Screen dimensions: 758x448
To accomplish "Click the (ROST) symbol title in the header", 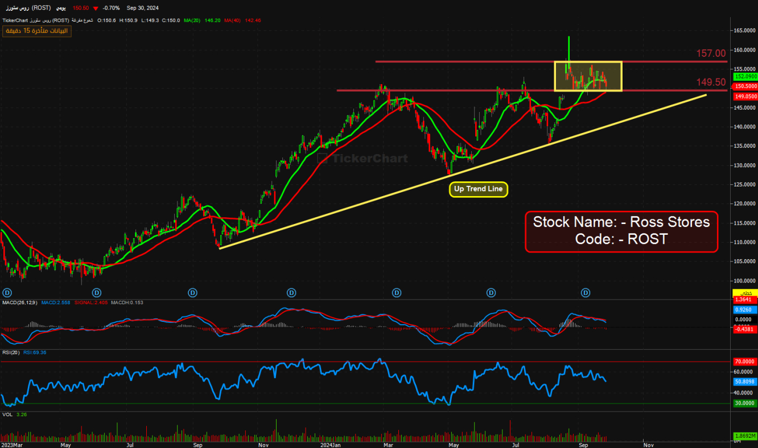I will (x=42, y=8).
